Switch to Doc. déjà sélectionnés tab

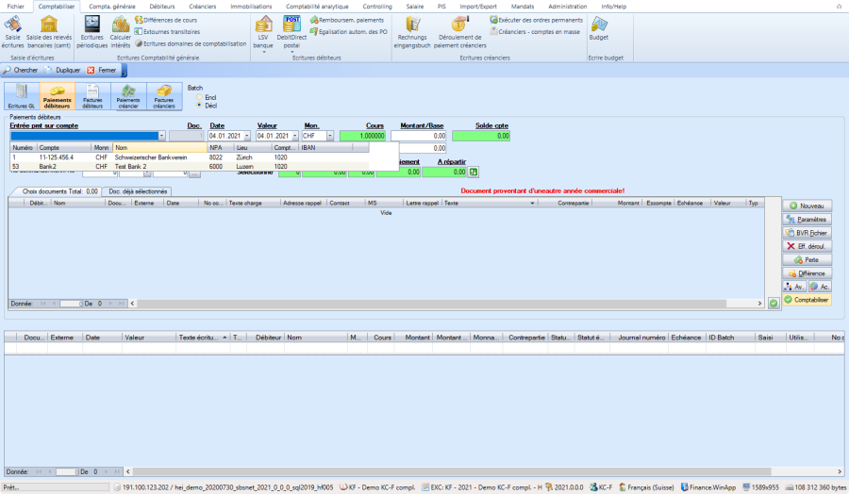click(137, 191)
